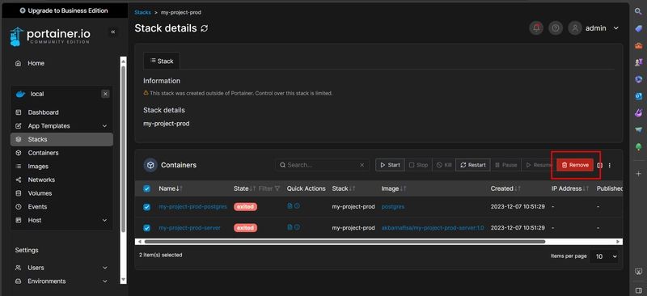Viewport: 647px width, 296px height.
Task: Click the Start containers button
Action: [390, 165]
